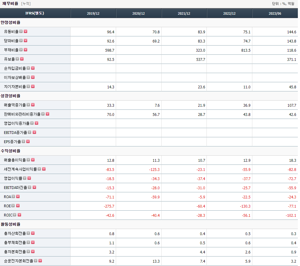Open help icon beside 매출총이익율
The width and height of the screenshot is (300, 266).
point(28,160)
